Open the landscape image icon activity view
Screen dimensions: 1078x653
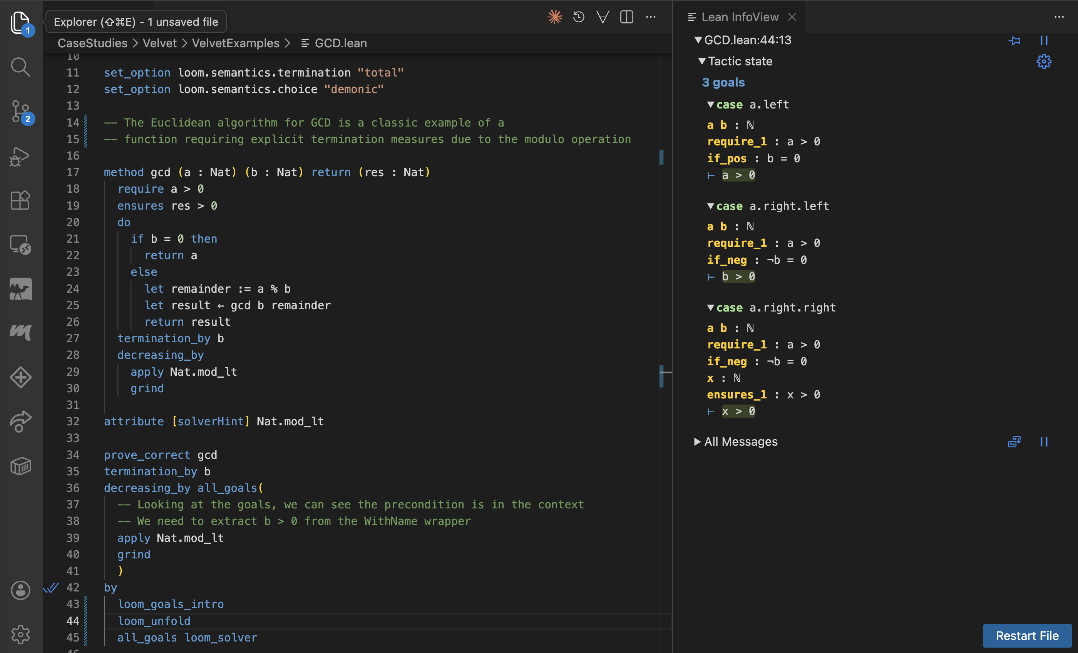[20, 289]
